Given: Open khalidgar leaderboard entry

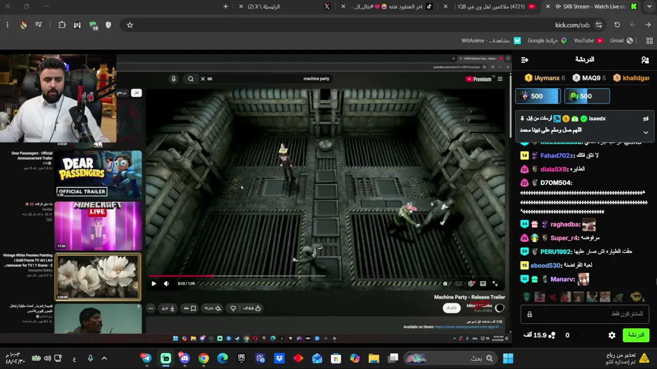Looking at the screenshot, I should pyautogui.click(x=632, y=78).
